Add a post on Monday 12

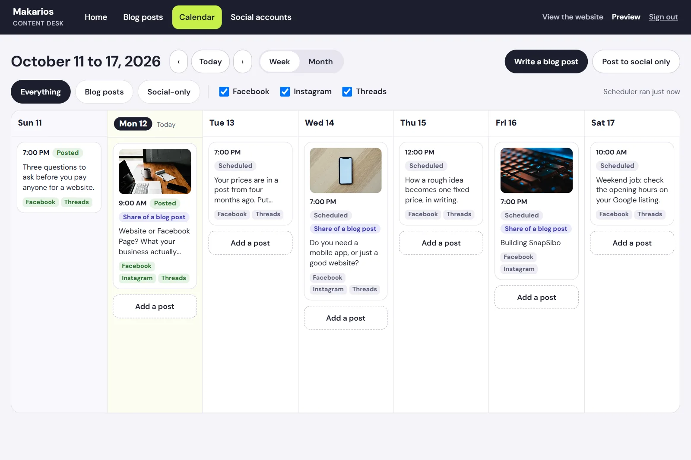[x=155, y=306]
